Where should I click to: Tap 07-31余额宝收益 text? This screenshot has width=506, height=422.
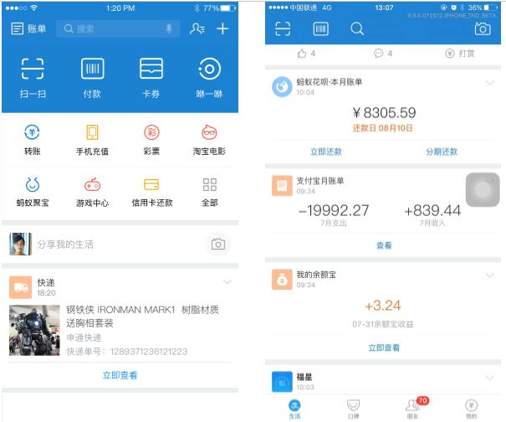coord(383,324)
